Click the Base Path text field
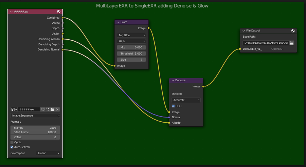This screenshot has width=306, height=167. pos(266,43)
